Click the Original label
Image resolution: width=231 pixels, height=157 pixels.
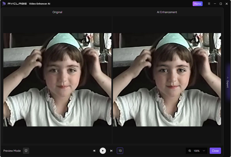click(57, 12)
